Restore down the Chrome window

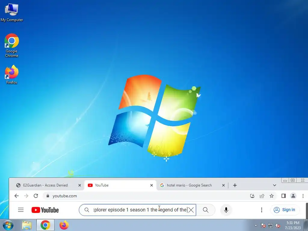click(x=293, y=180)
